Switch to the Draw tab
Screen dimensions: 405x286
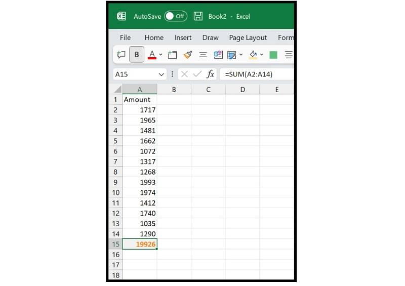[x=211, y=38]
